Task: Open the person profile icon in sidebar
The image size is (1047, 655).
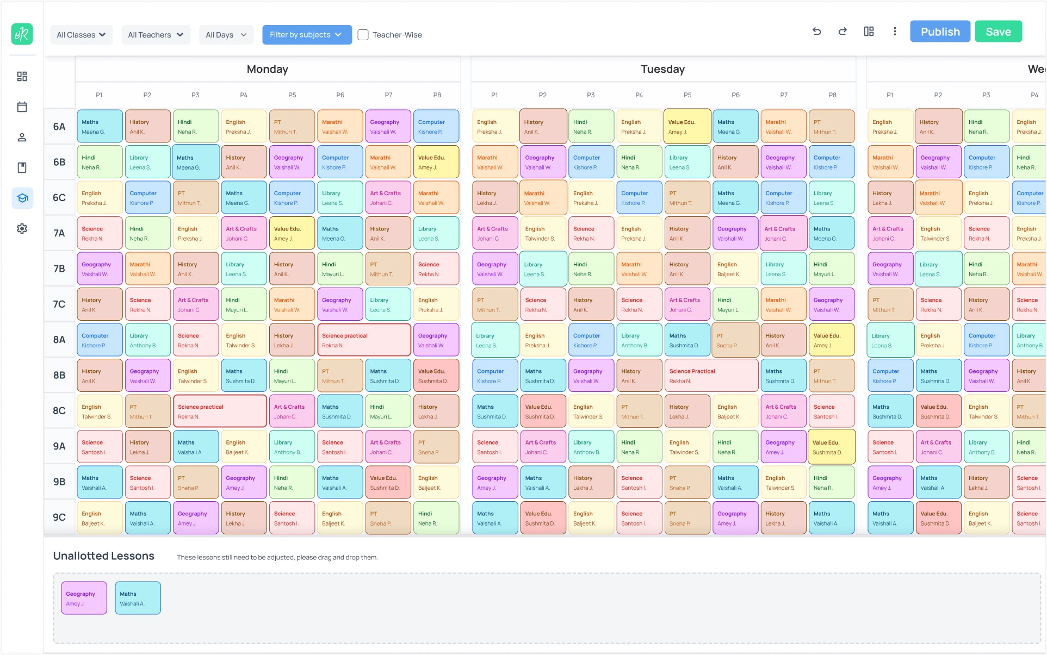Action: point(22,137)
